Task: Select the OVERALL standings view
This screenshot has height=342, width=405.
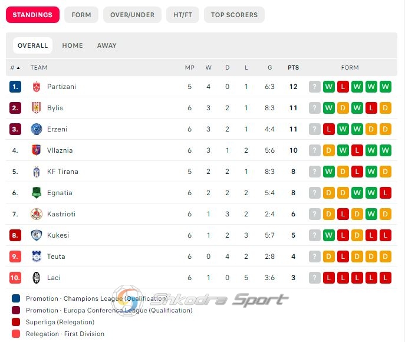Action: 33,45
